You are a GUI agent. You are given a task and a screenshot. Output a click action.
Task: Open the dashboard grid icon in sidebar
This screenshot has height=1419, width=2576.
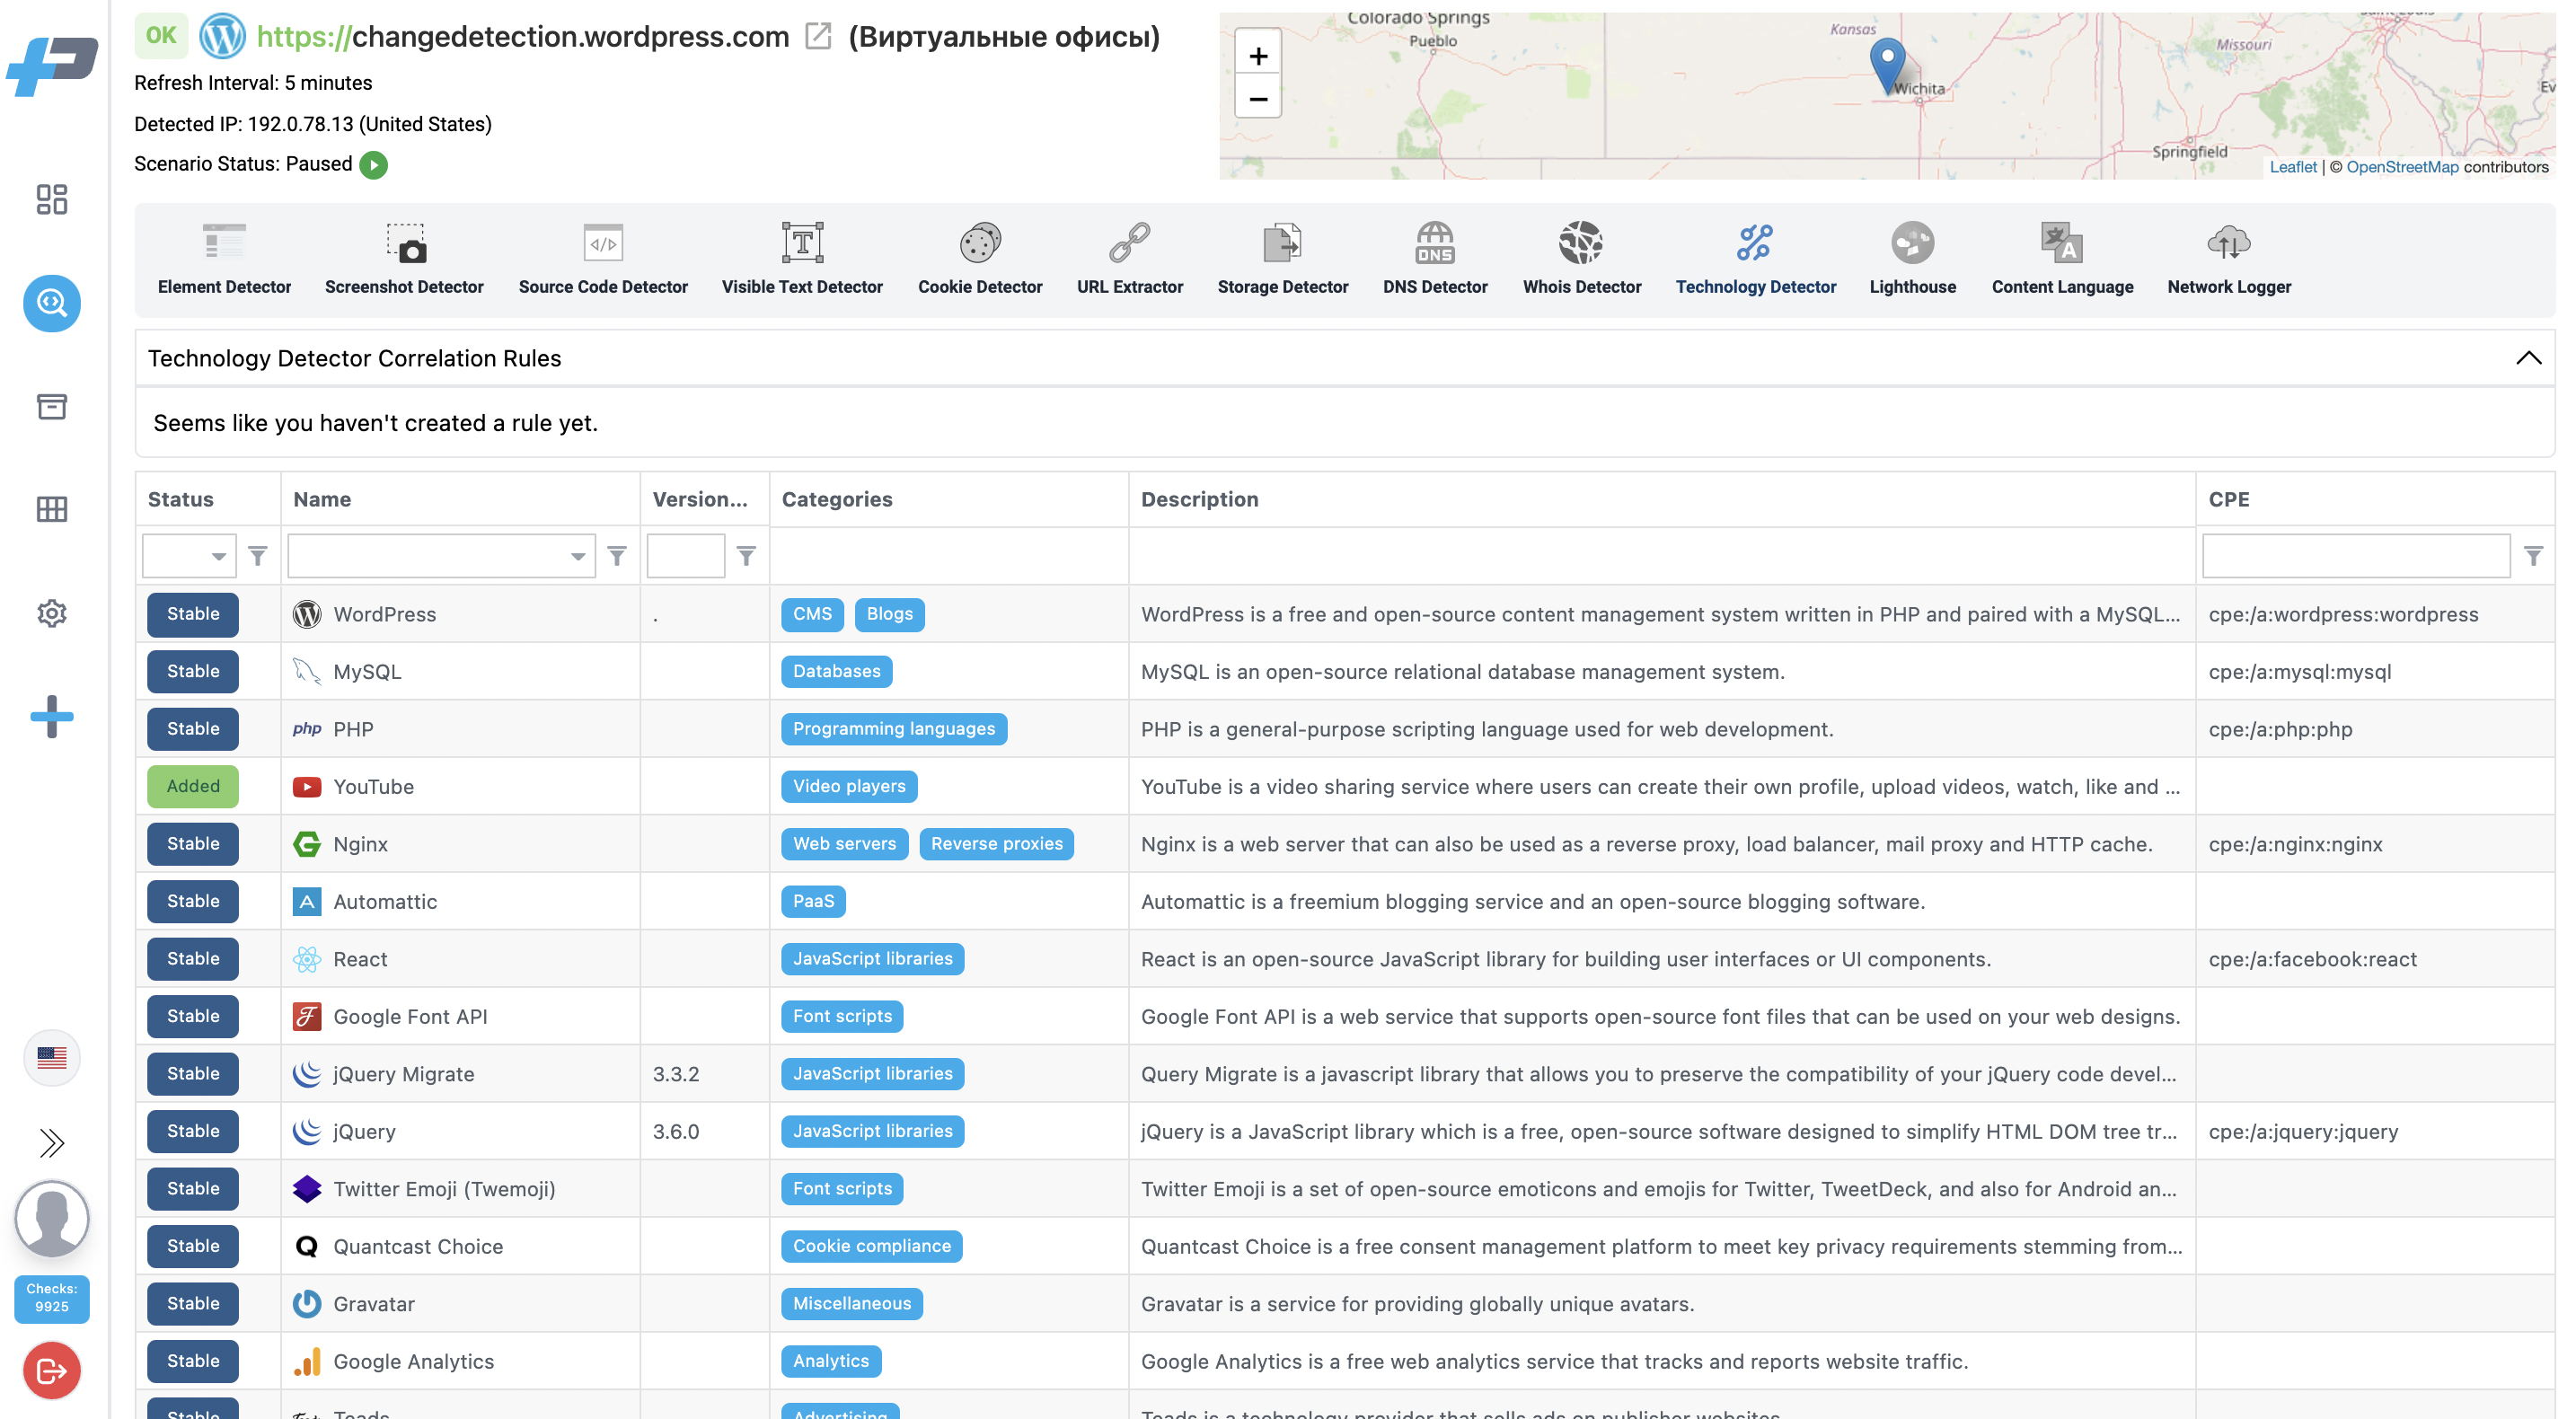pos(52,199)
